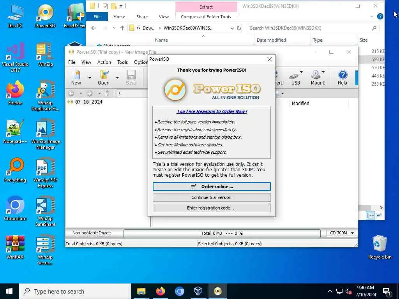Open Everything search desktop icon

click(15, 170)
